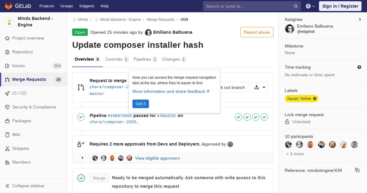Click More information and share feedback link
Viewport: 367px width, 193px height.
171,92
